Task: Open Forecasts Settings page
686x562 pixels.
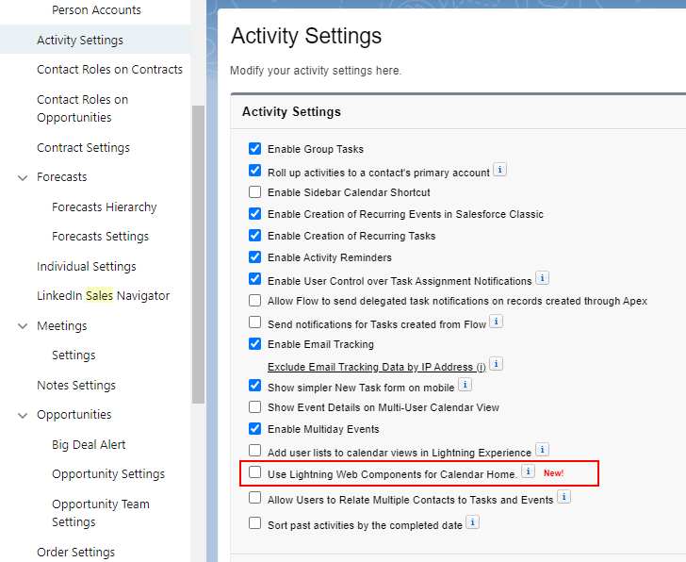Action: pyautogui.click(x=100, y=237)
